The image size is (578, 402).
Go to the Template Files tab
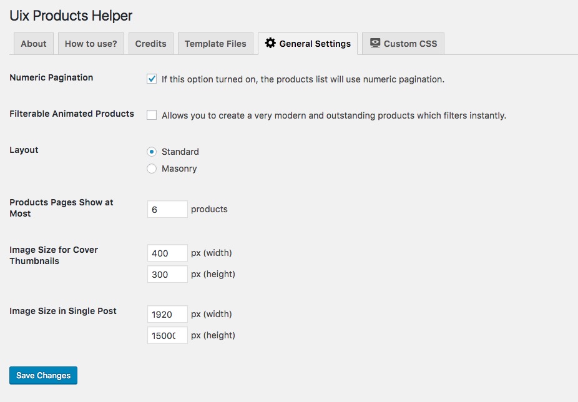point(215,44)
